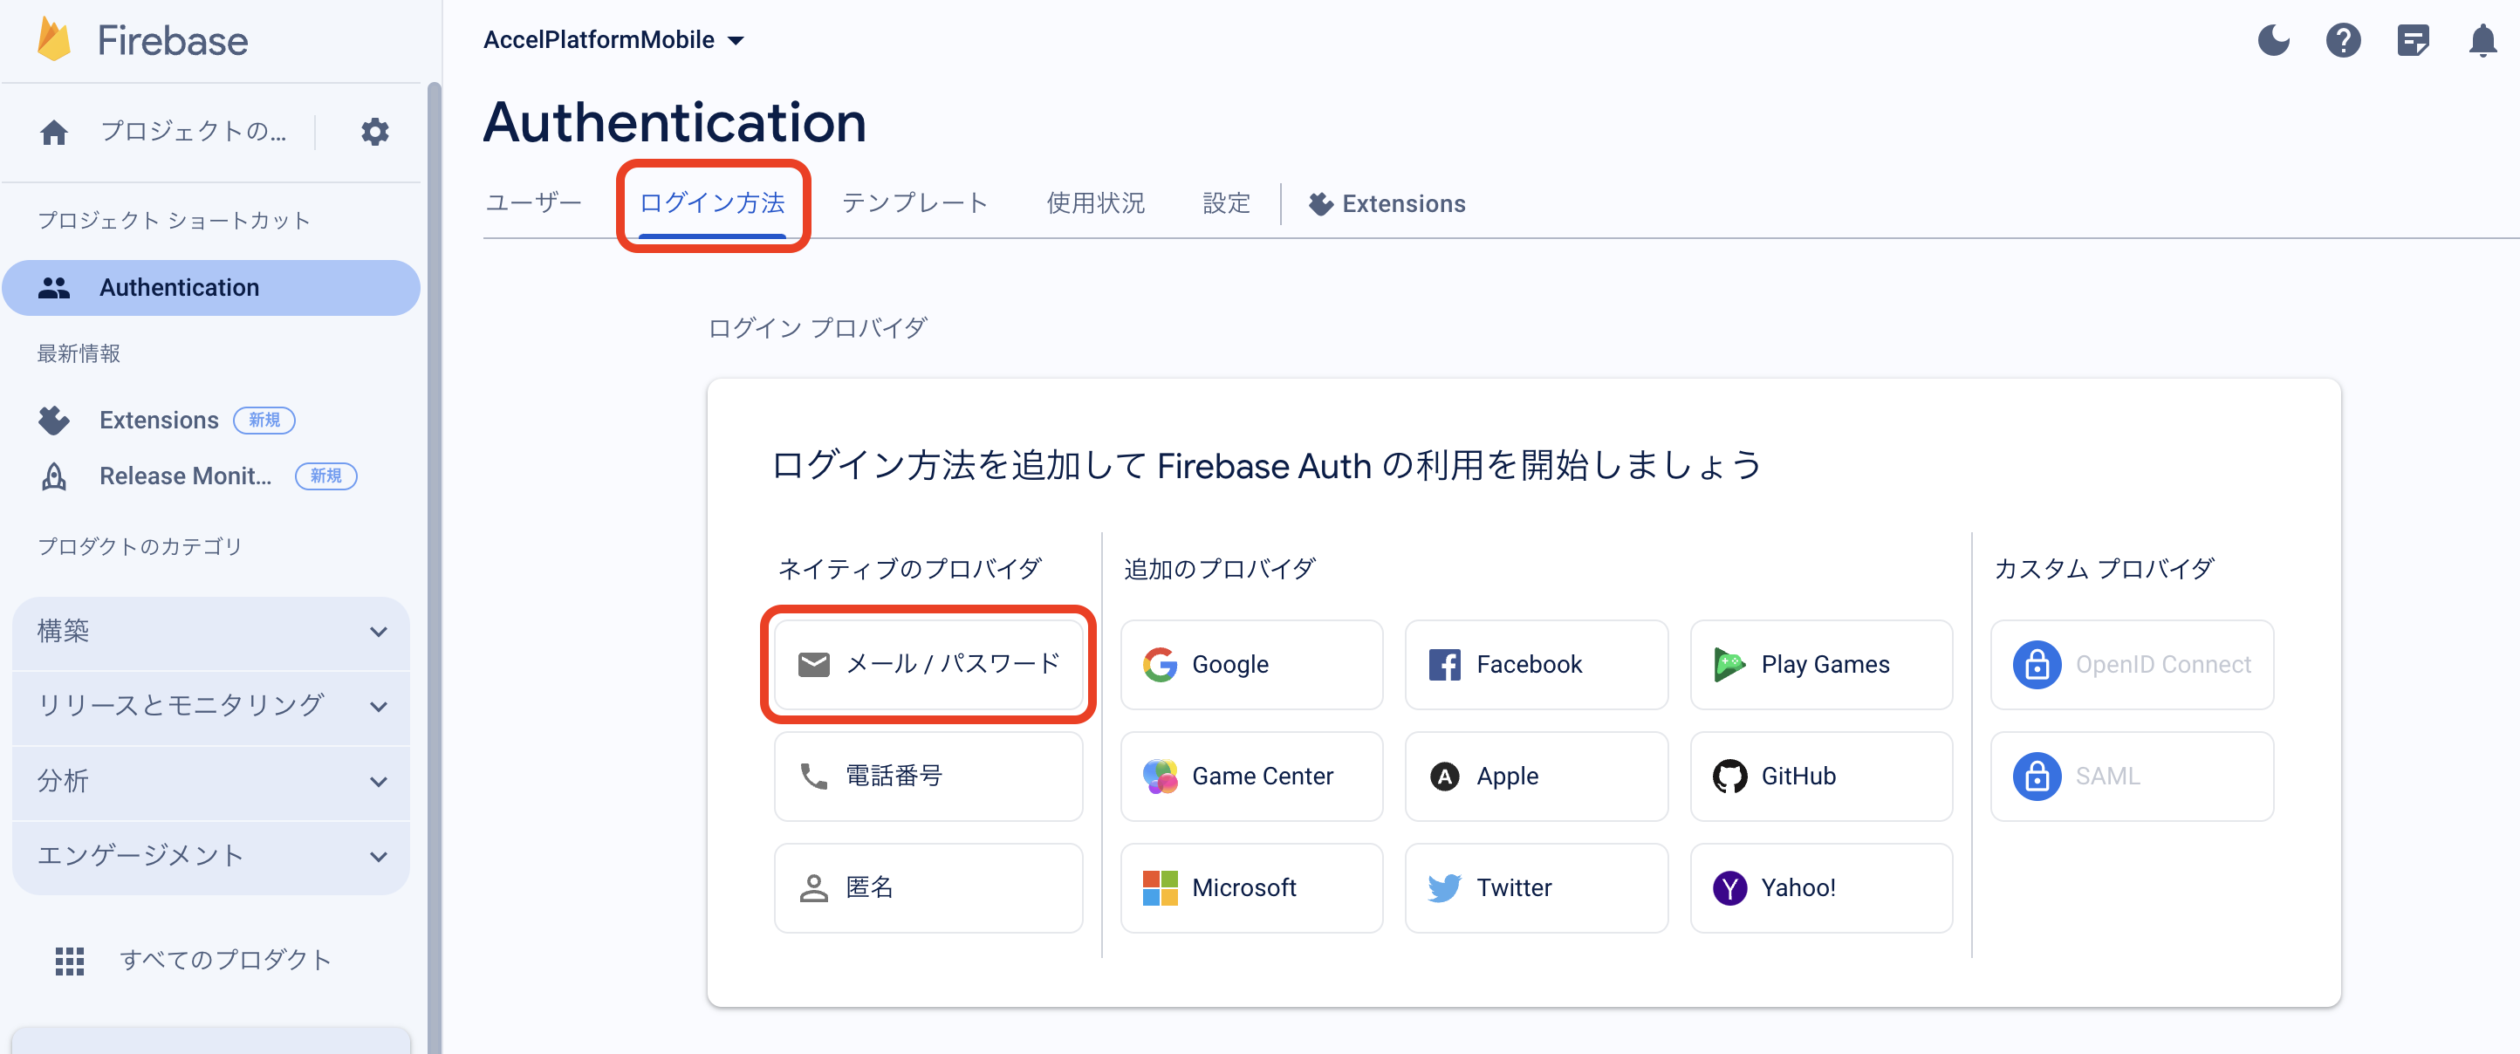Open すべてのプロダクト grid icon
The image size is (2520, 1054).
point(70,960)
